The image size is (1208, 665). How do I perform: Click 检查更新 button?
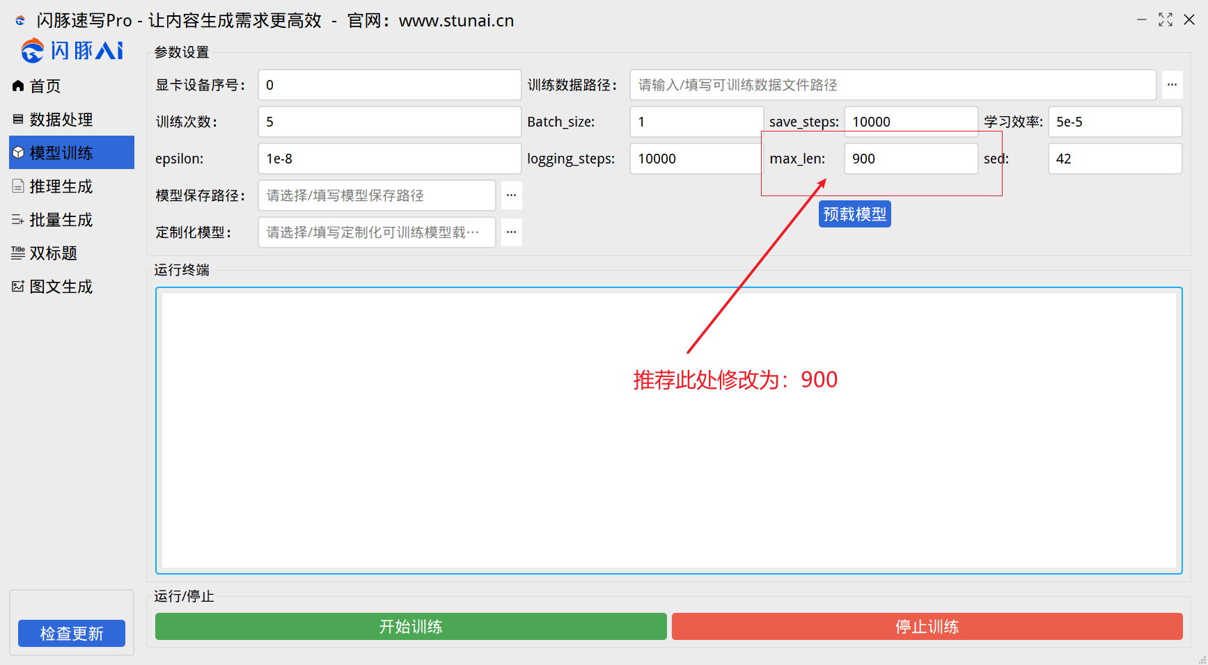click(72, 634)
